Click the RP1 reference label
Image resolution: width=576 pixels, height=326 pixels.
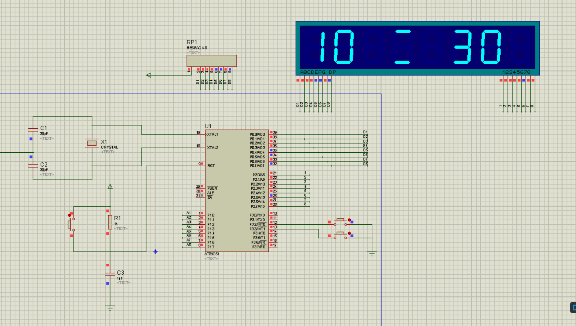click(192, 42)
